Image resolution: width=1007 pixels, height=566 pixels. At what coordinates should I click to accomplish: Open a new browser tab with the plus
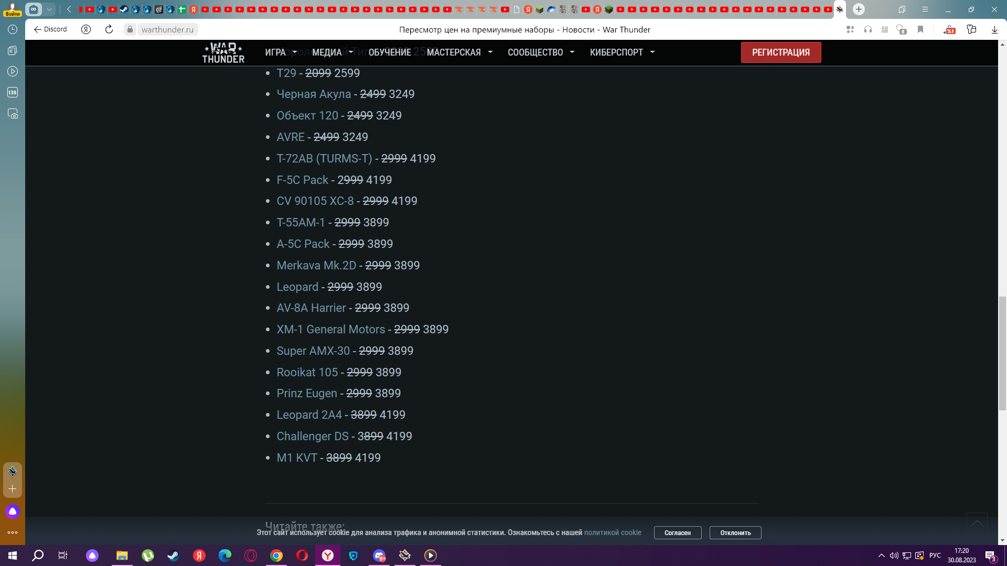click(x=859, y=9)
